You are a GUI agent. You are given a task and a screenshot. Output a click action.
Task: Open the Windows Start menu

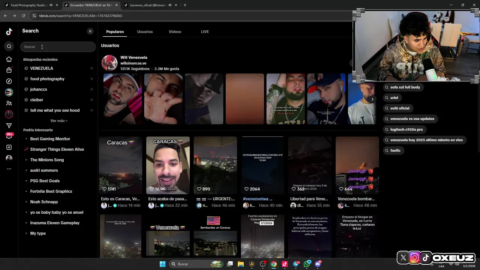162,264
